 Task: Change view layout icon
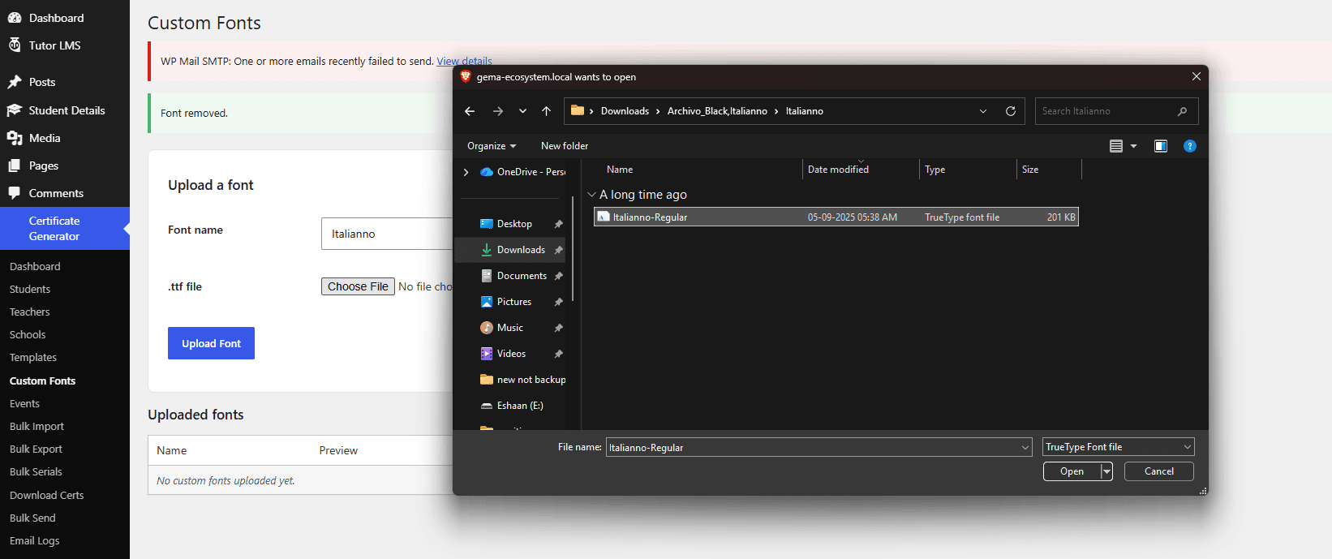click(1116, 146)
